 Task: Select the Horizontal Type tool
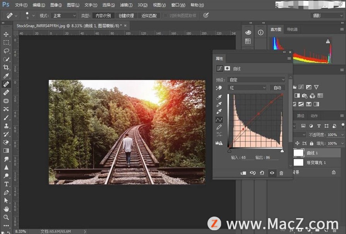(x=6, y=184)
